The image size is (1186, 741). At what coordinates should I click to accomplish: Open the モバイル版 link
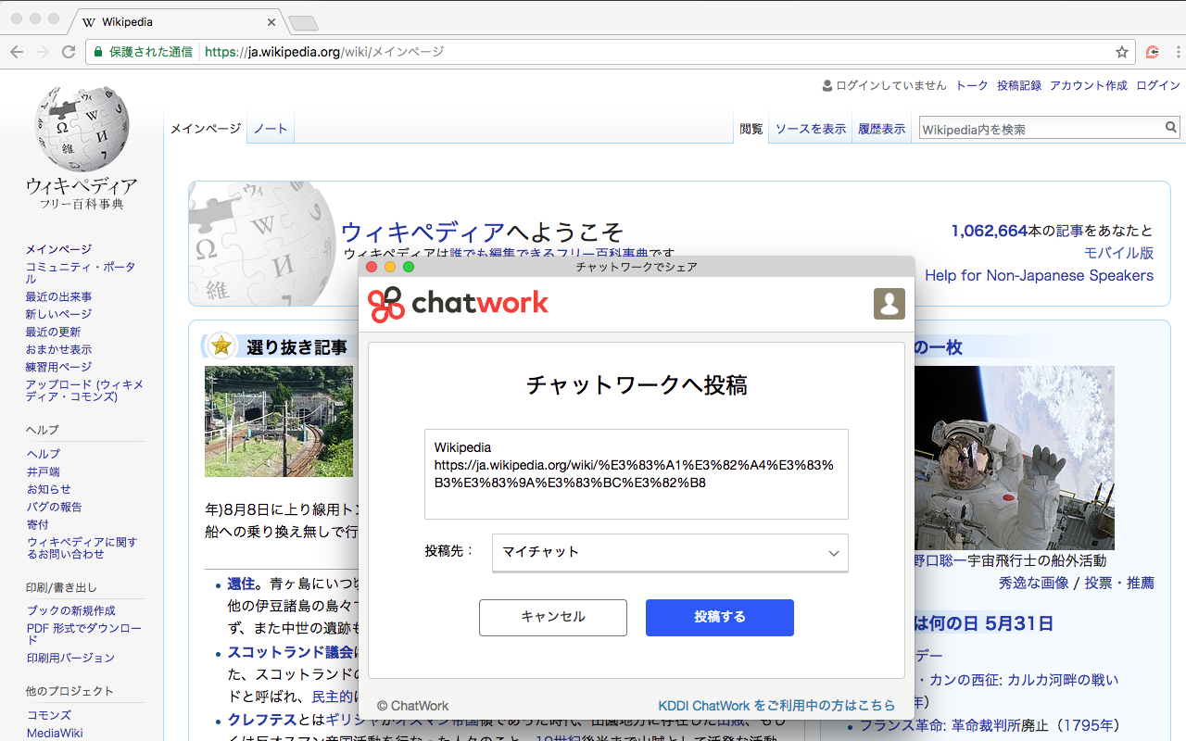click(x=1119, y=253)
